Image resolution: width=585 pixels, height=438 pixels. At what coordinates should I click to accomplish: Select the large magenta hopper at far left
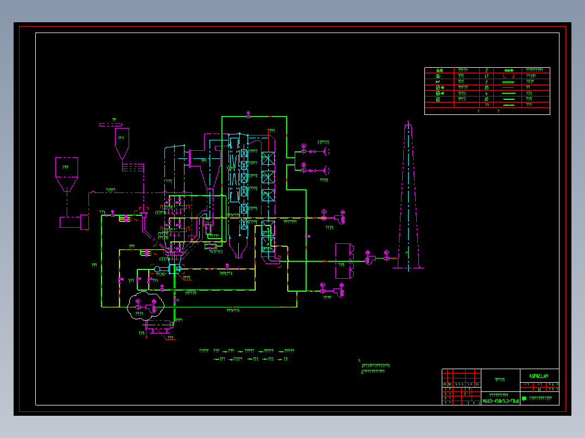click(x=67, y=175)
